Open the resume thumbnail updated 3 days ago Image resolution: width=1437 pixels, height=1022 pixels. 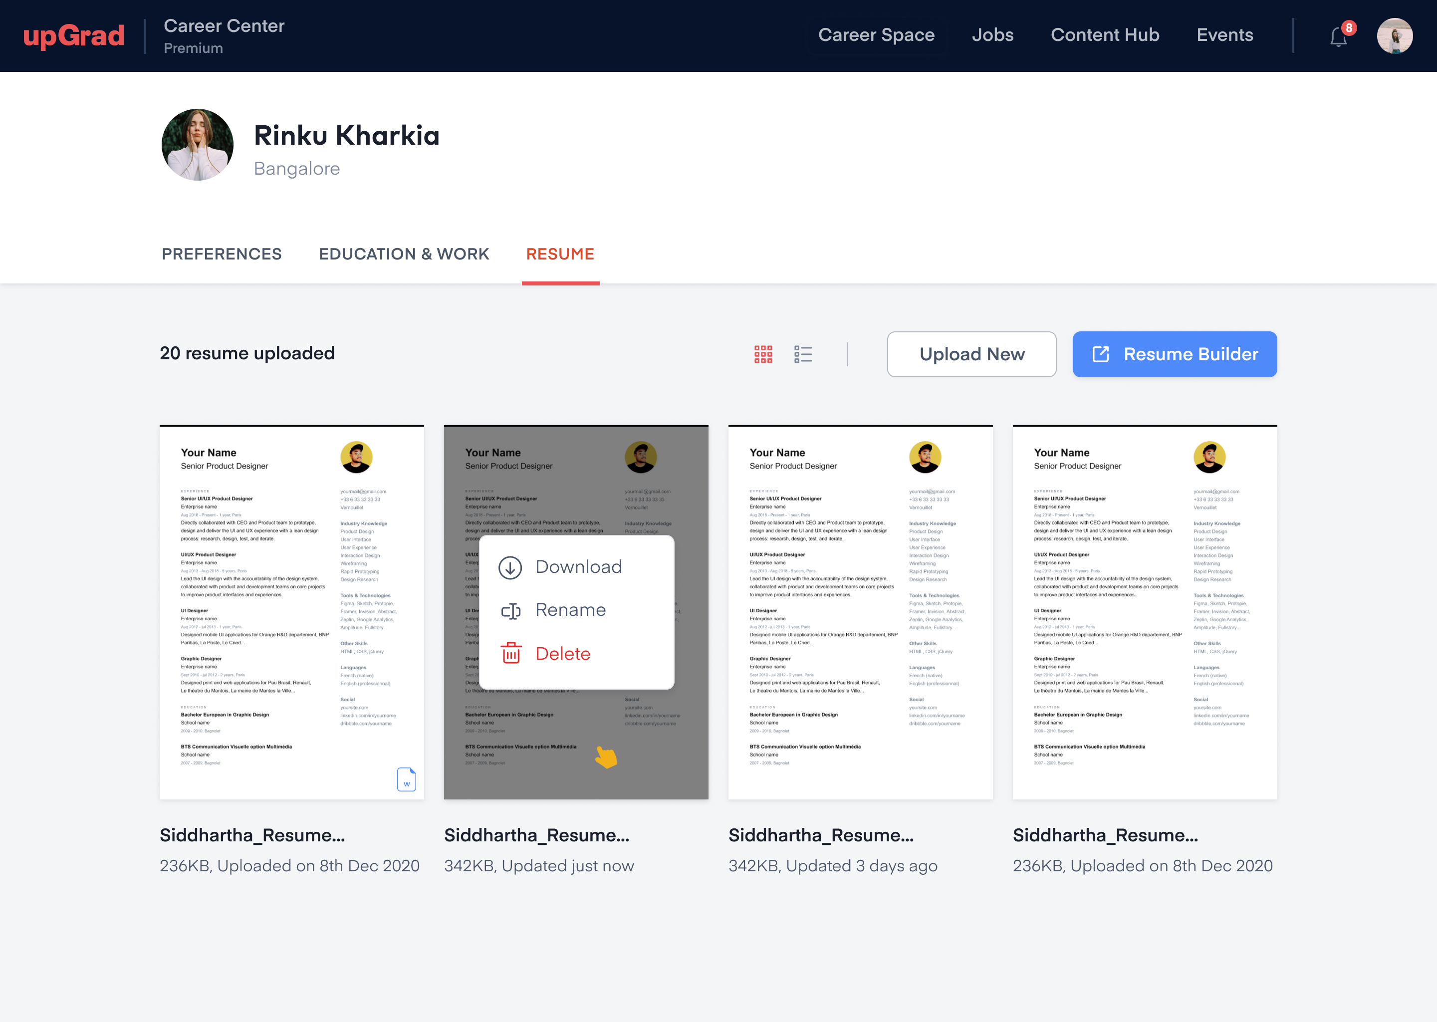coord(861,612)
